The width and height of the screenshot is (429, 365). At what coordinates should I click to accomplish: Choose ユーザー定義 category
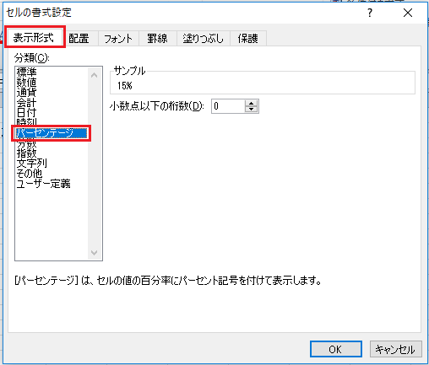(43, 184)
